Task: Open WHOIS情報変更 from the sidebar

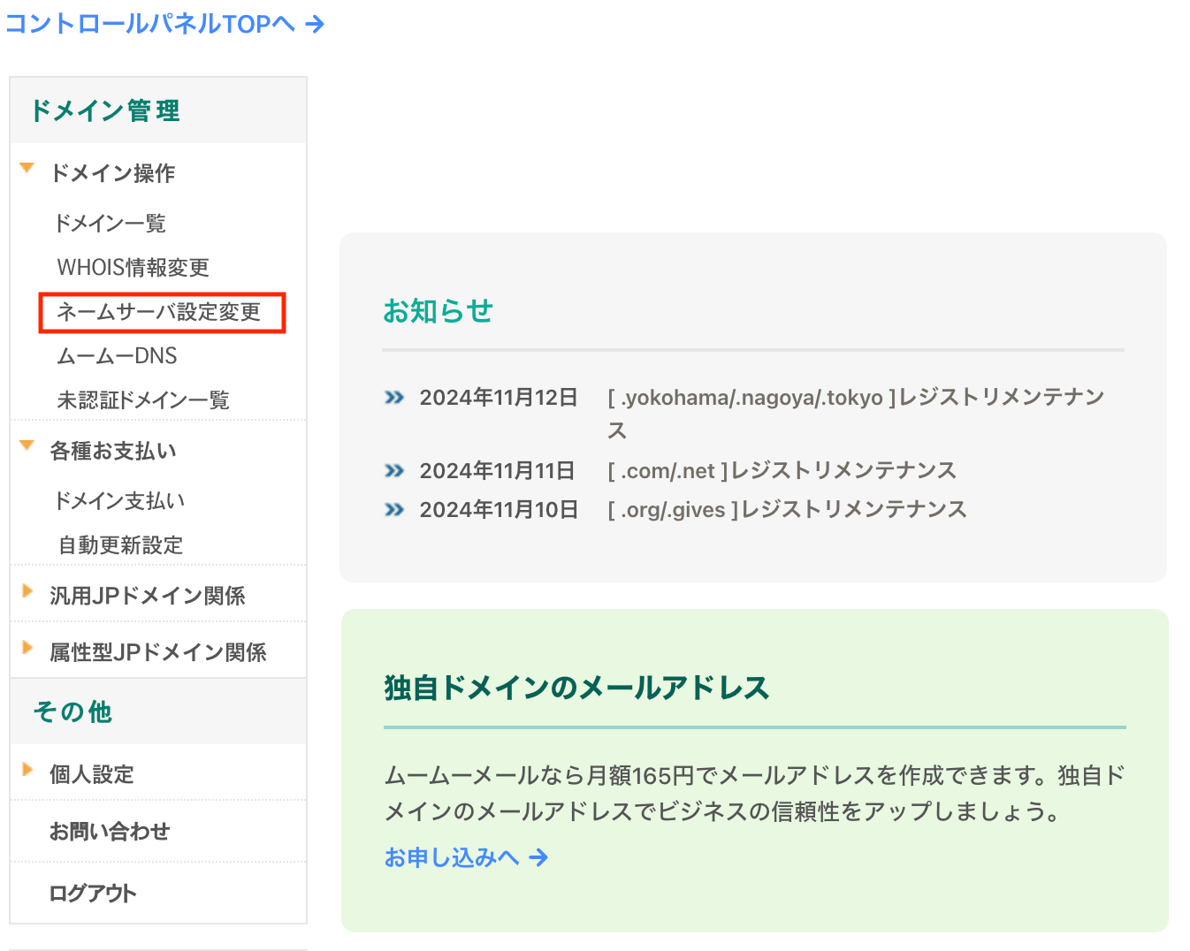Action: pyautogui.click(x=132, y=268)
